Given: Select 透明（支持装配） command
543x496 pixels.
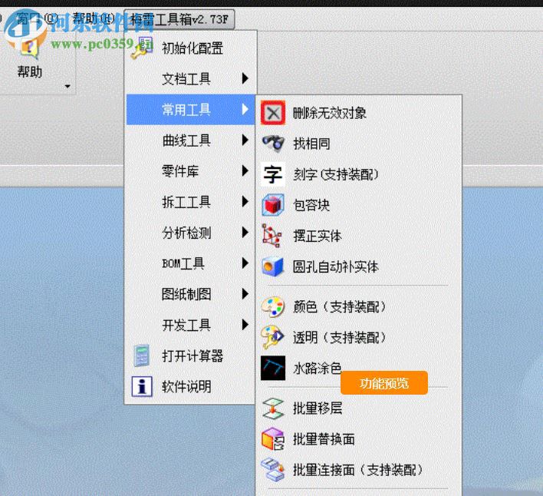Looking at the screenshot, I should [359, 337].
